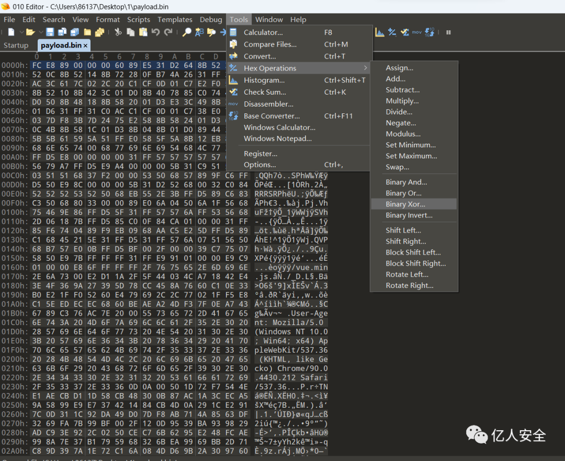This screenshot has height=461, width=565.
Task: Click the Histogram toolbar icon
Action: pos(379,32)
